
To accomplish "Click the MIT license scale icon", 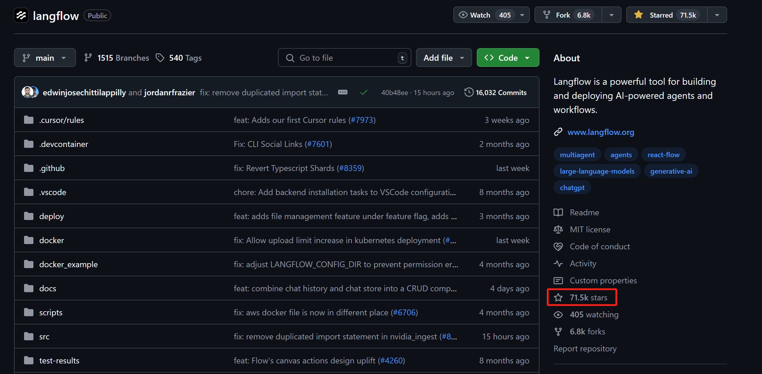I will (558, 229).
